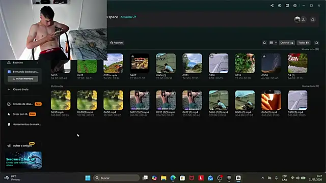
Task: Open File Explorer from the taskbar
Action: coord(164,178)
